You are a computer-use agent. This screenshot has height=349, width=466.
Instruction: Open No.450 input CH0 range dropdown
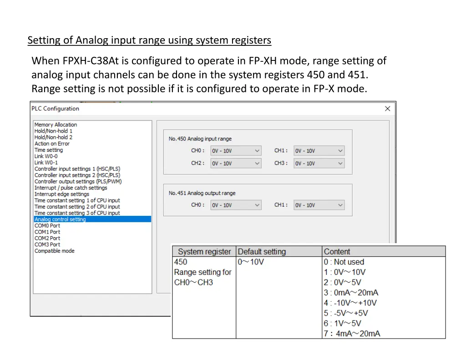[236, 151]
